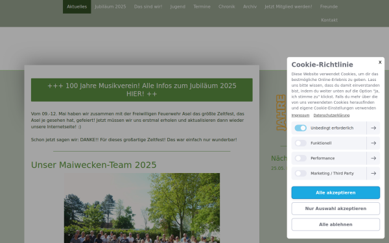Select the Aktuelles navigation tab
Screen dimensions: 389x243
[77, 6]
